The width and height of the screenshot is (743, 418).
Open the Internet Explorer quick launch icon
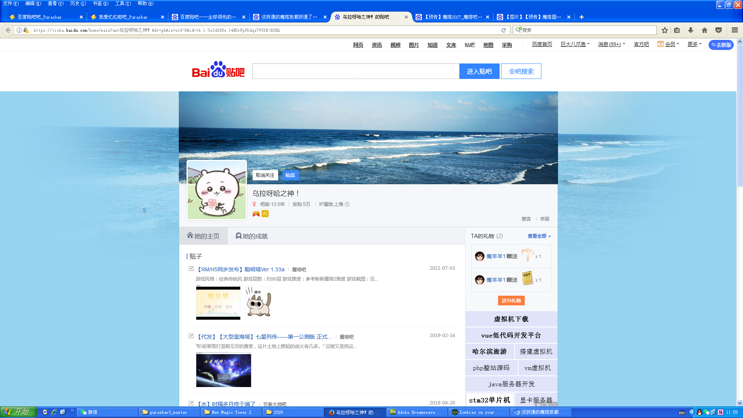[54, 412]
